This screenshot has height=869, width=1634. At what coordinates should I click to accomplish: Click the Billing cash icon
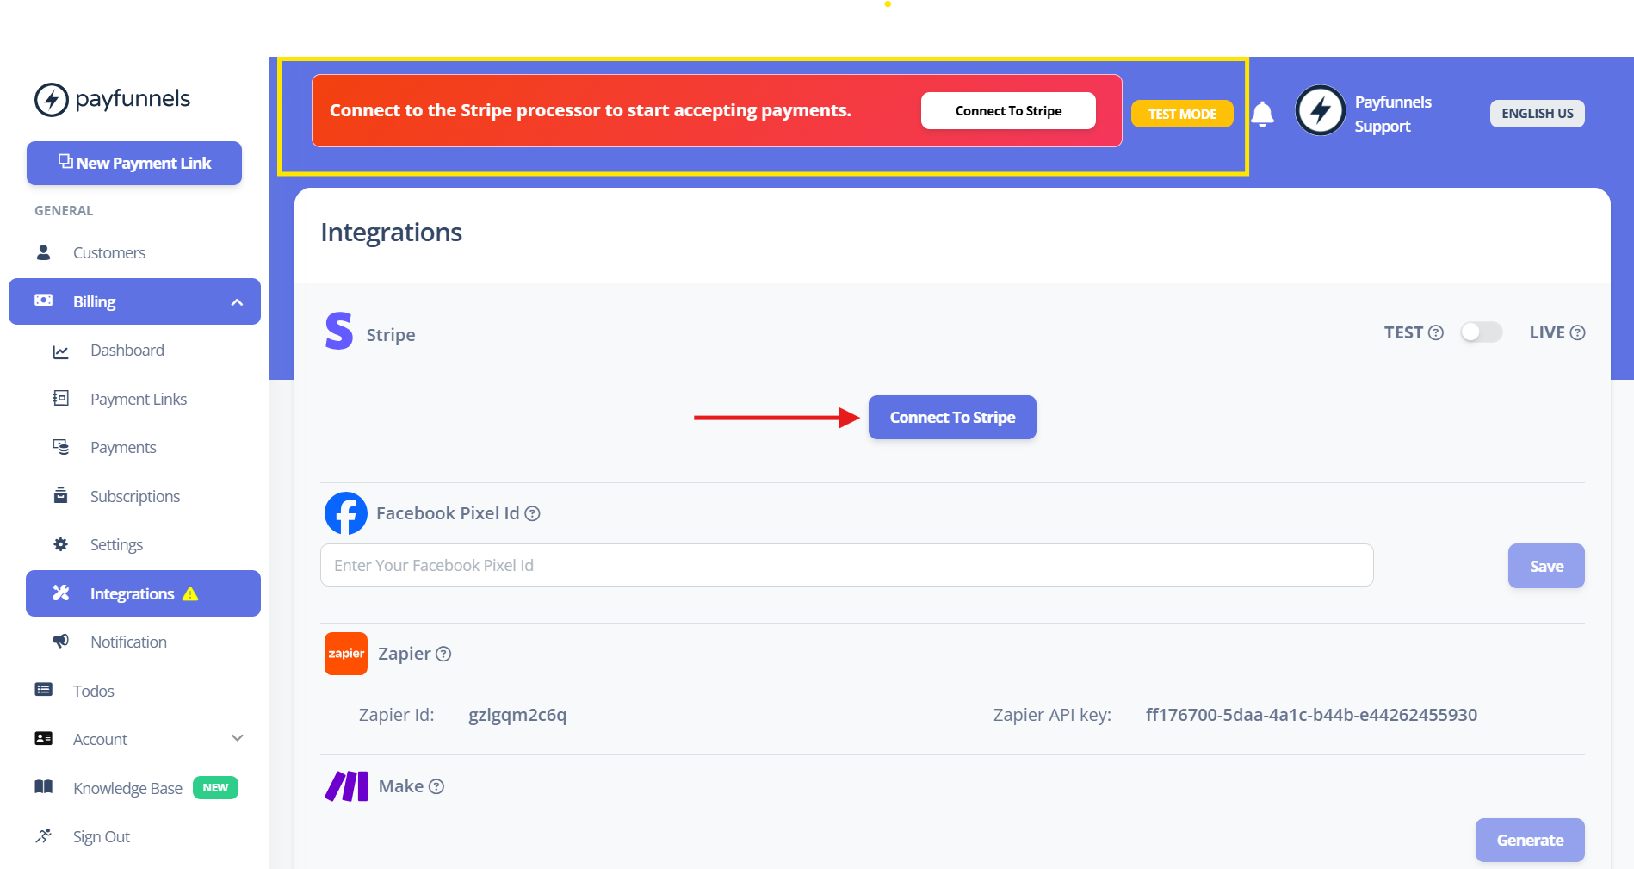click(x=43, y=301)
